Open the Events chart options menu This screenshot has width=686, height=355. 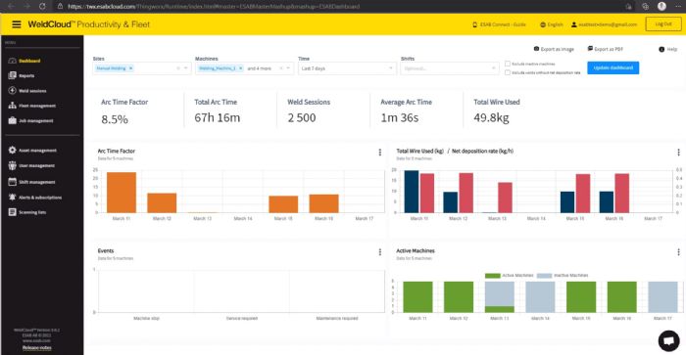tap(380, 252)
